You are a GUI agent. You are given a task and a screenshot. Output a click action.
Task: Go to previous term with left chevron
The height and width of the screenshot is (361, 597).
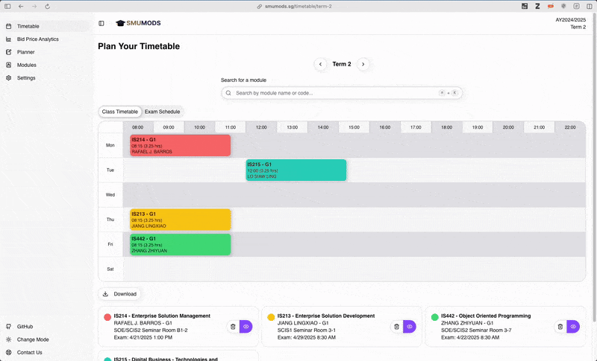[x=320, y=64]
